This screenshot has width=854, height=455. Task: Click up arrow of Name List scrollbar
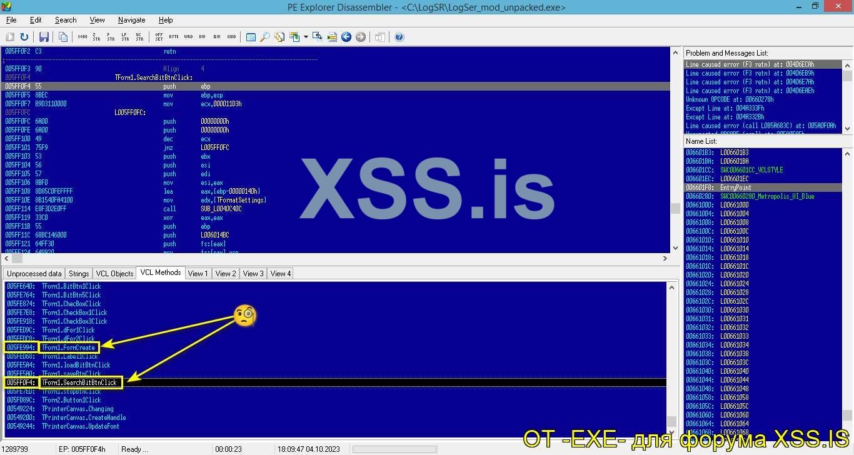[x=847, y=153]
